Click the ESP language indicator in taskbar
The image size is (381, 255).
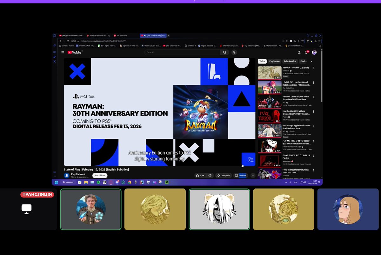(x=296, y=182)
